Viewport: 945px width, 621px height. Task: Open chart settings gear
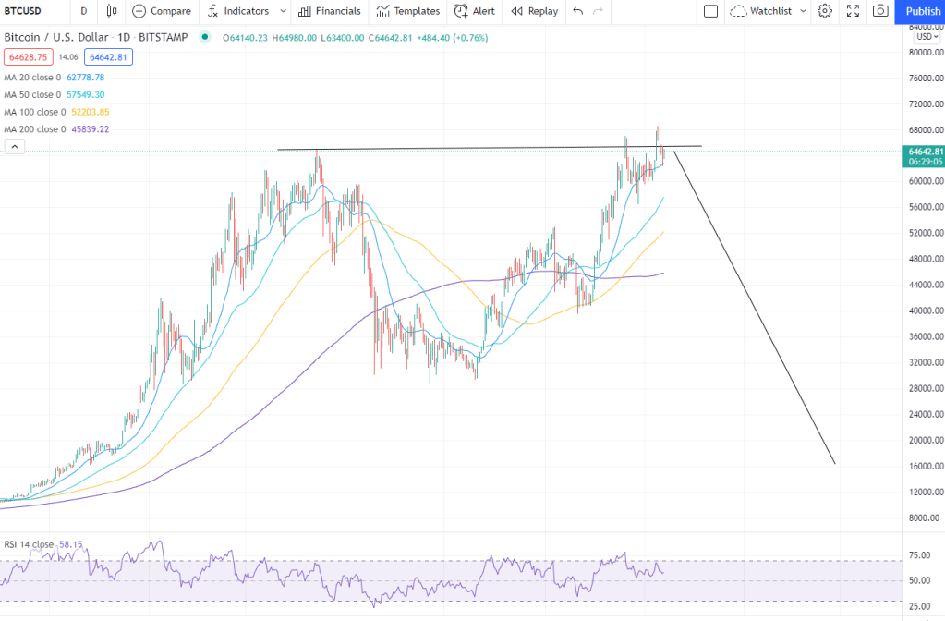[825, 11]
